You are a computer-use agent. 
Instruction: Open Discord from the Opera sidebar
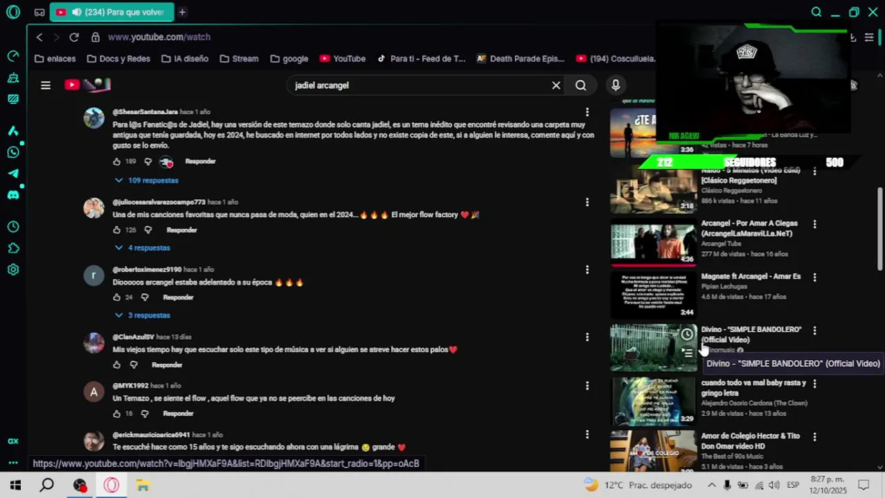click(13, 195)
